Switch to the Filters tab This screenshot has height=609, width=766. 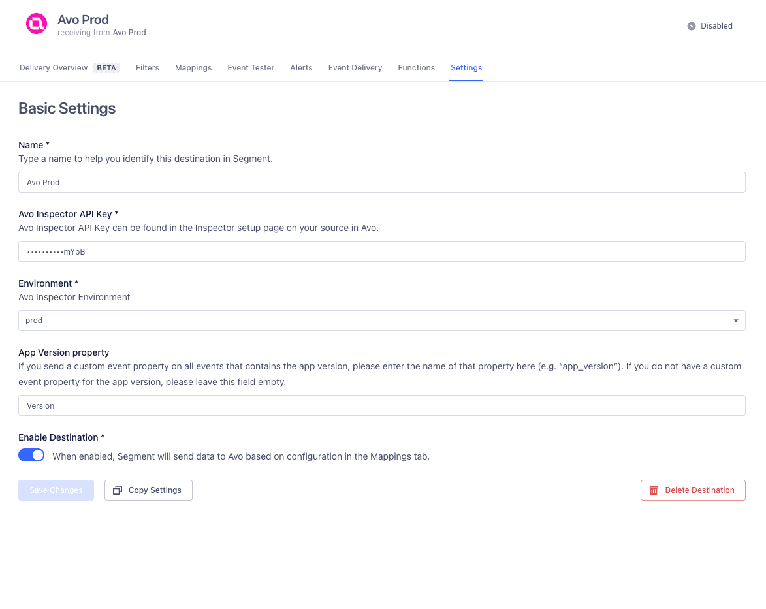click(x=147, y=67)
